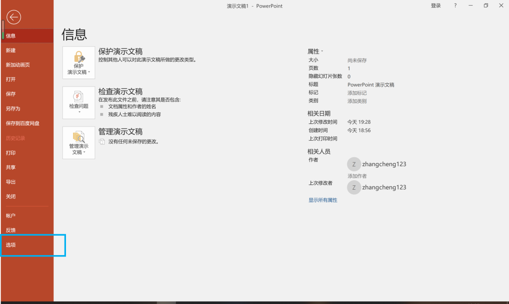Click the 相关人员 heading
The image size is (509, 304).
pyautogui.click(x=319, y=152)
